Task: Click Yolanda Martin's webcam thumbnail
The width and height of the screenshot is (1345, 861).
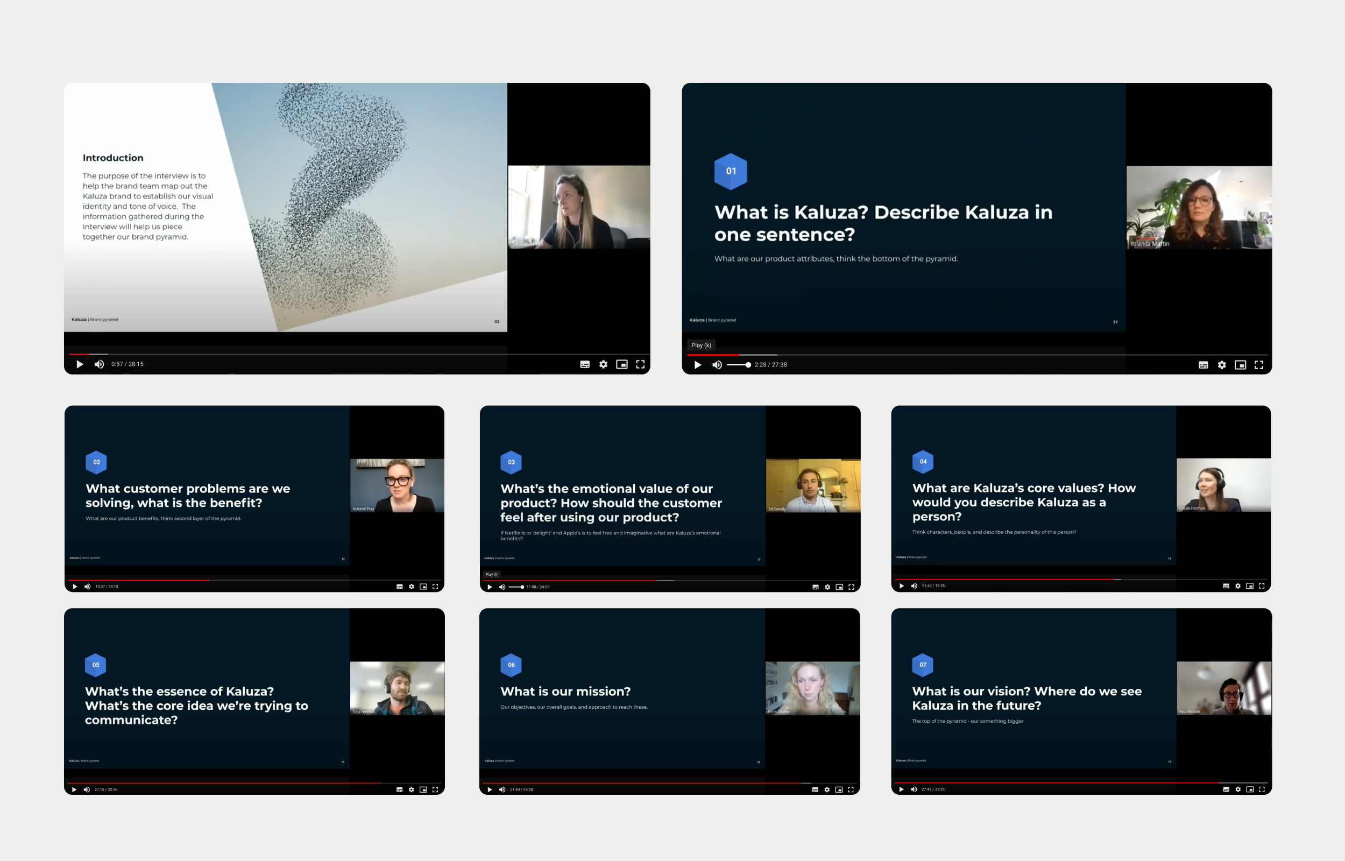Action: (x=1199, y=207)
